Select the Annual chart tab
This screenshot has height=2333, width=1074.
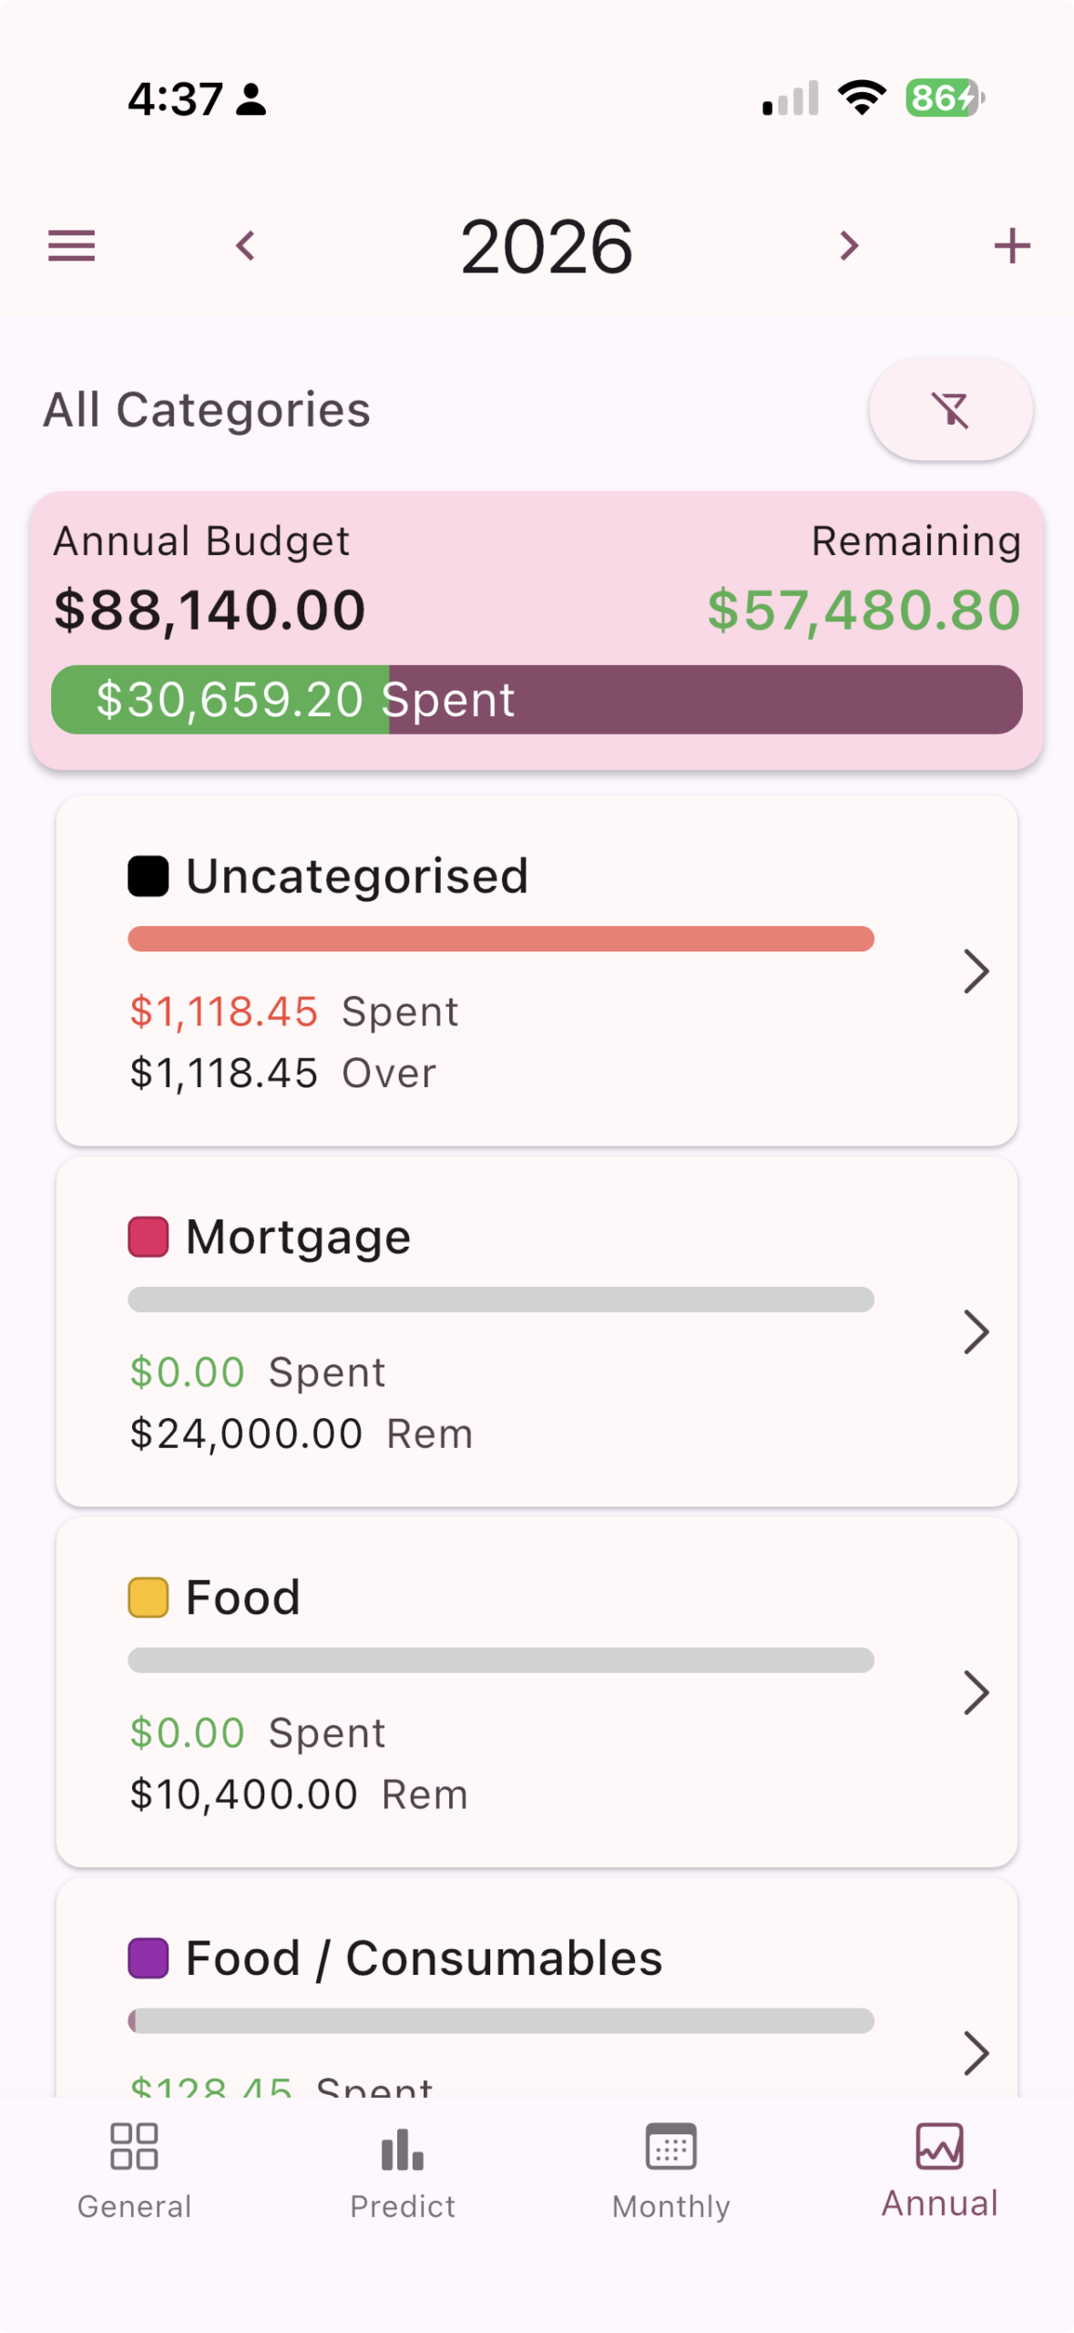pyautogui.click(x=939, y=2171)
